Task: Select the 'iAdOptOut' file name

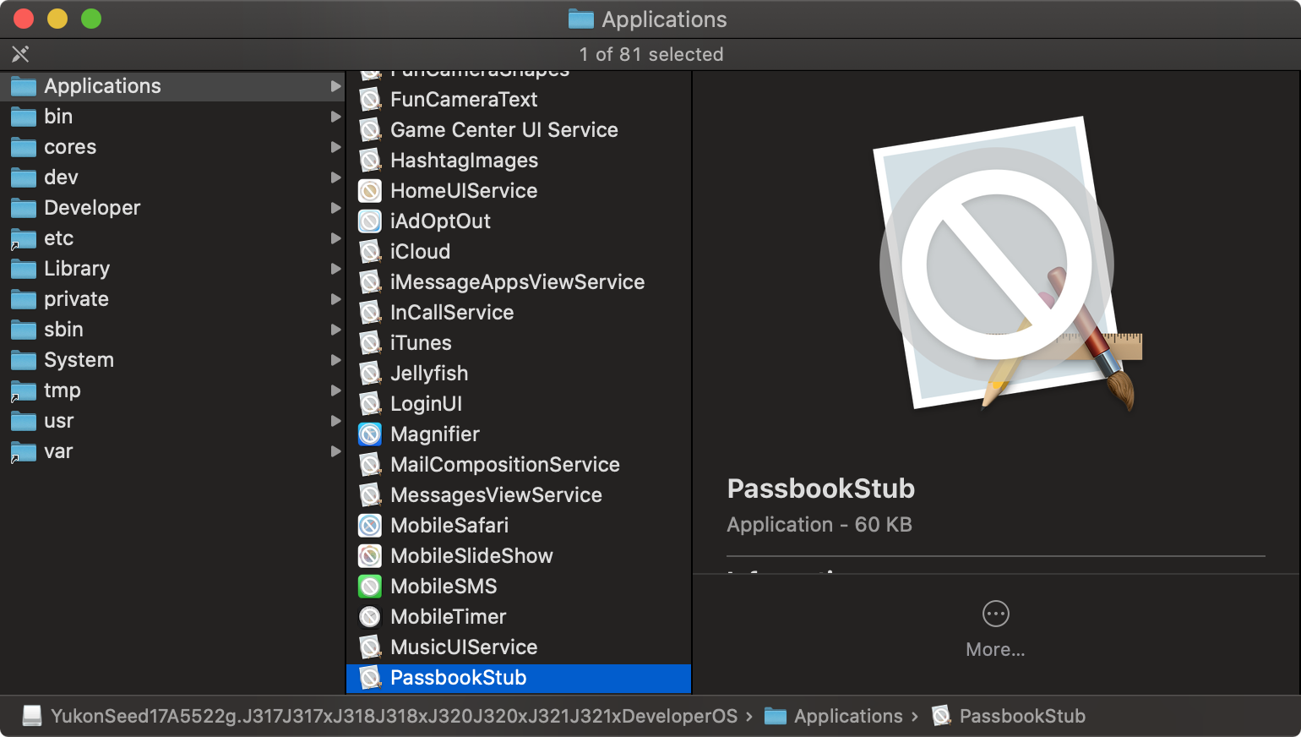Action: pos(440,221)
